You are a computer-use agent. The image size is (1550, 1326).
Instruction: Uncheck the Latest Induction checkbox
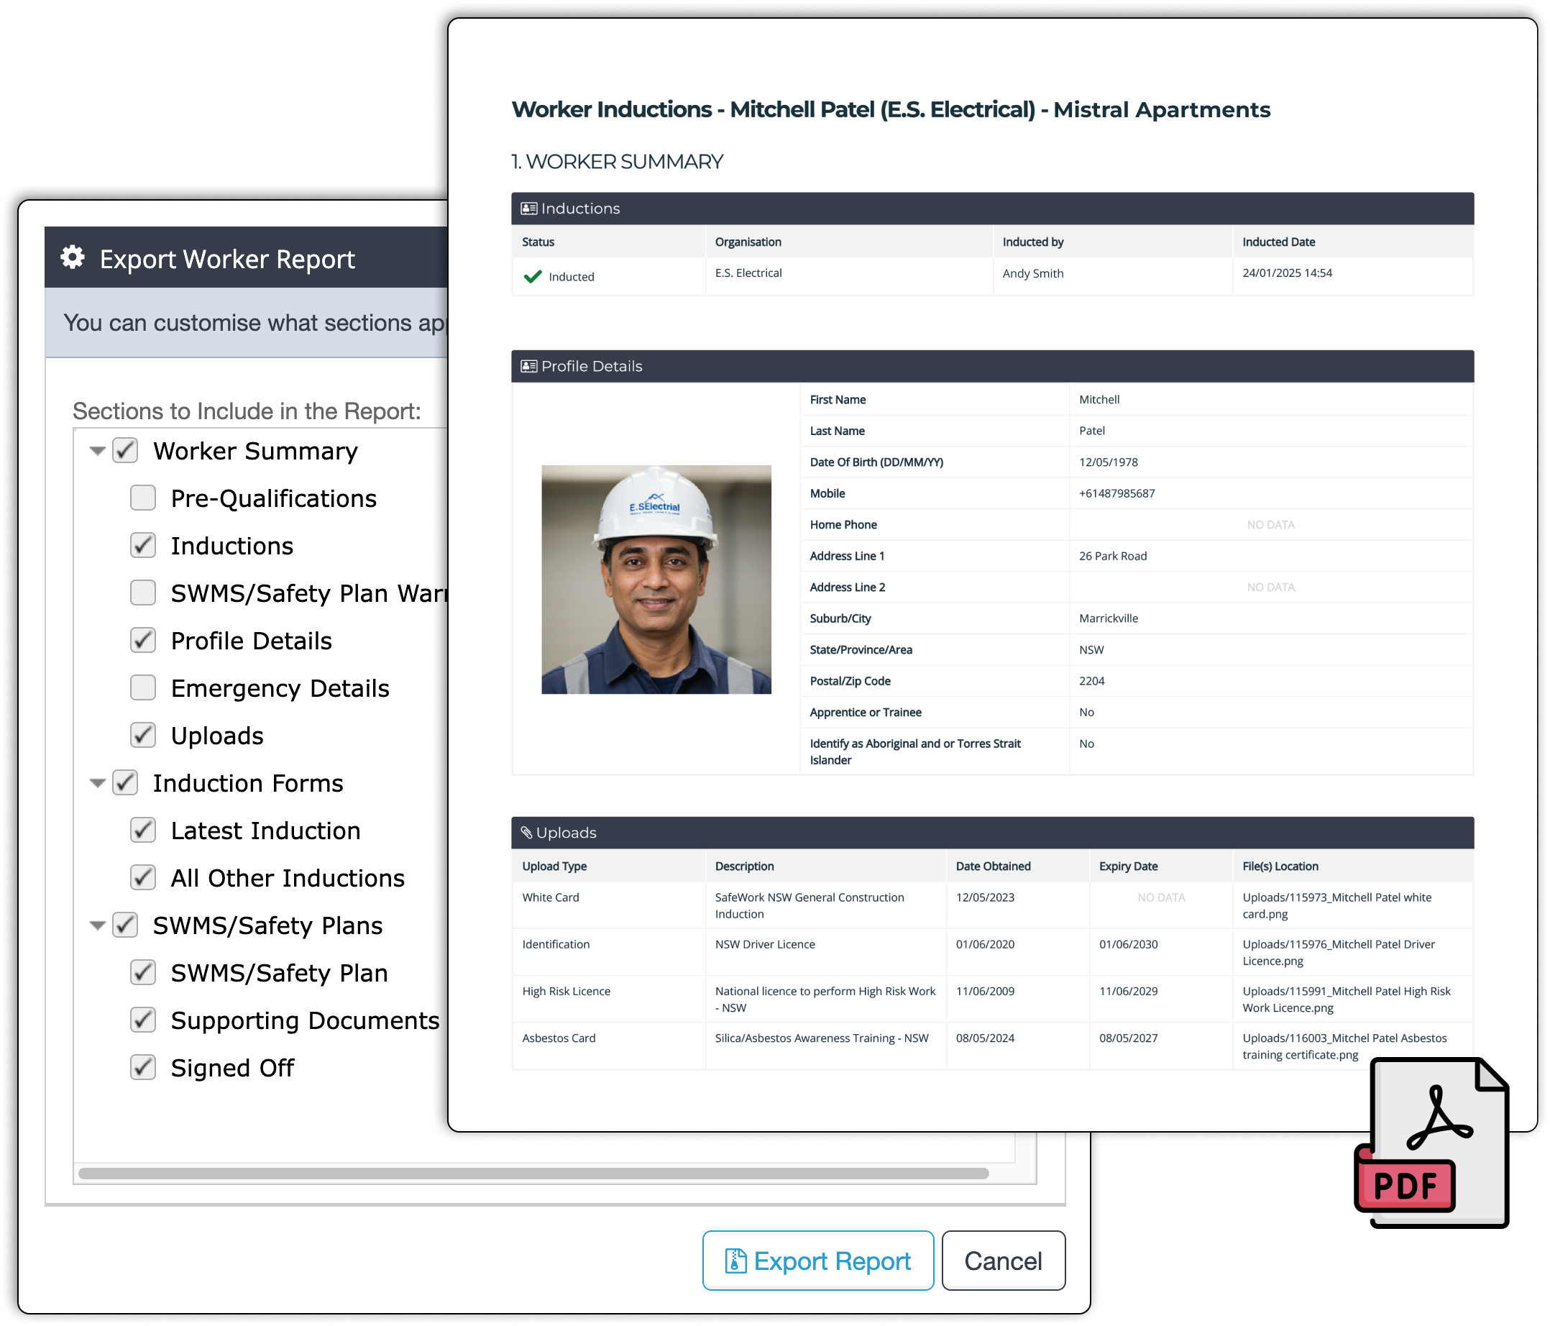point(143,831)
